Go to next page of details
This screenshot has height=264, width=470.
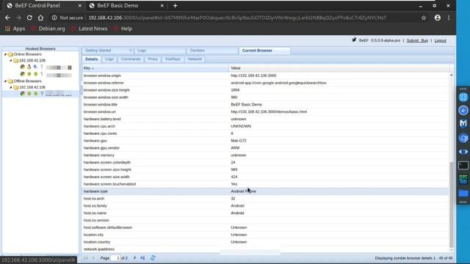point(134,257)
